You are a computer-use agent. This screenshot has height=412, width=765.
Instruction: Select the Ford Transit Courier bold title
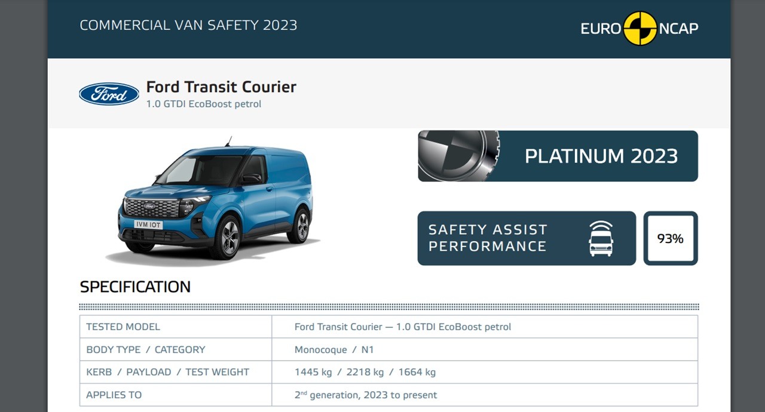click(x=221, y=87)
